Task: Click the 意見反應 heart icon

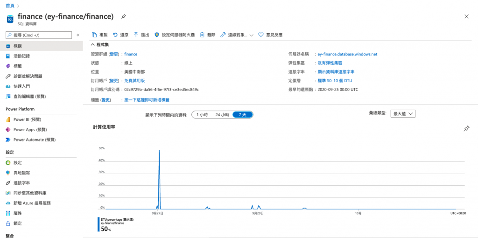Action: [260, 35]
